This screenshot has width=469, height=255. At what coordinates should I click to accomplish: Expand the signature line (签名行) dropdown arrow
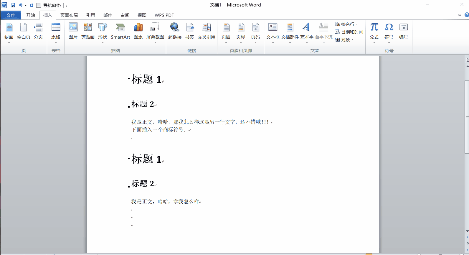[357, 24]
